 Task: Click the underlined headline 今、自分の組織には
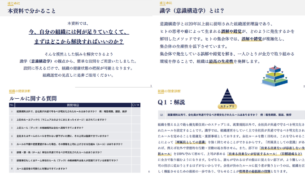pos(79,32)
